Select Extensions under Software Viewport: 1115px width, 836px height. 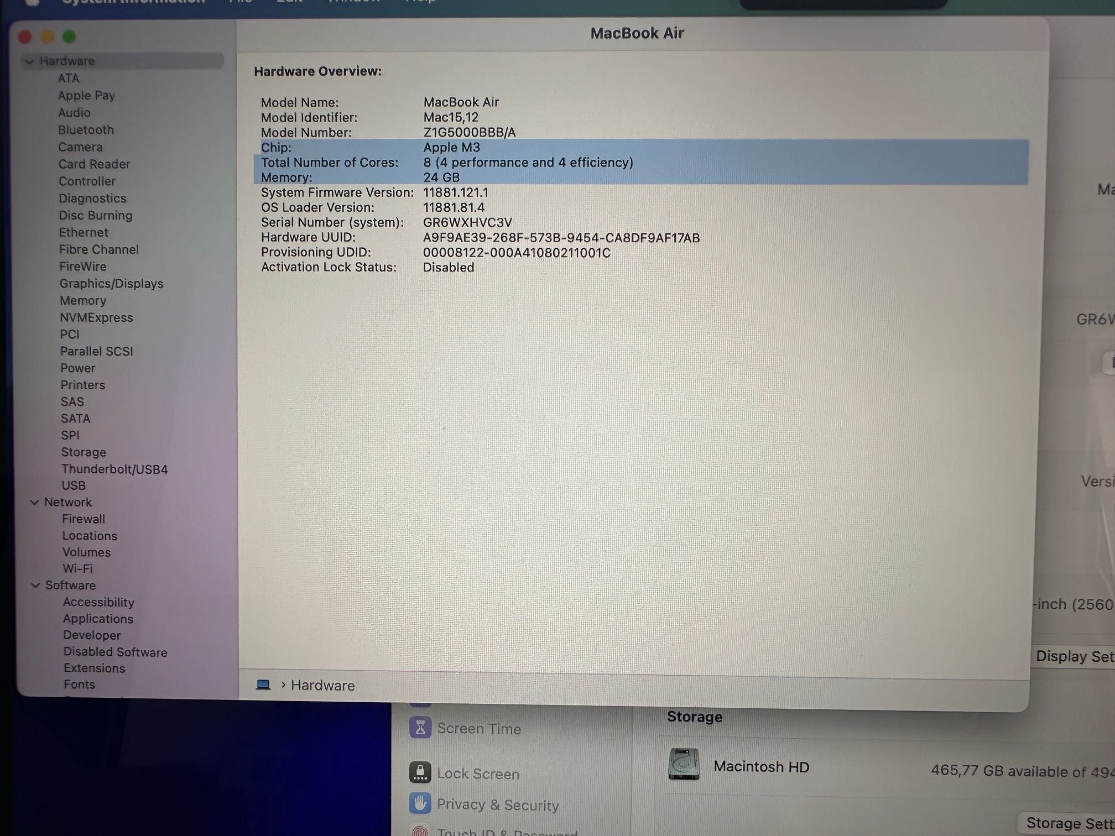[93, 668]
